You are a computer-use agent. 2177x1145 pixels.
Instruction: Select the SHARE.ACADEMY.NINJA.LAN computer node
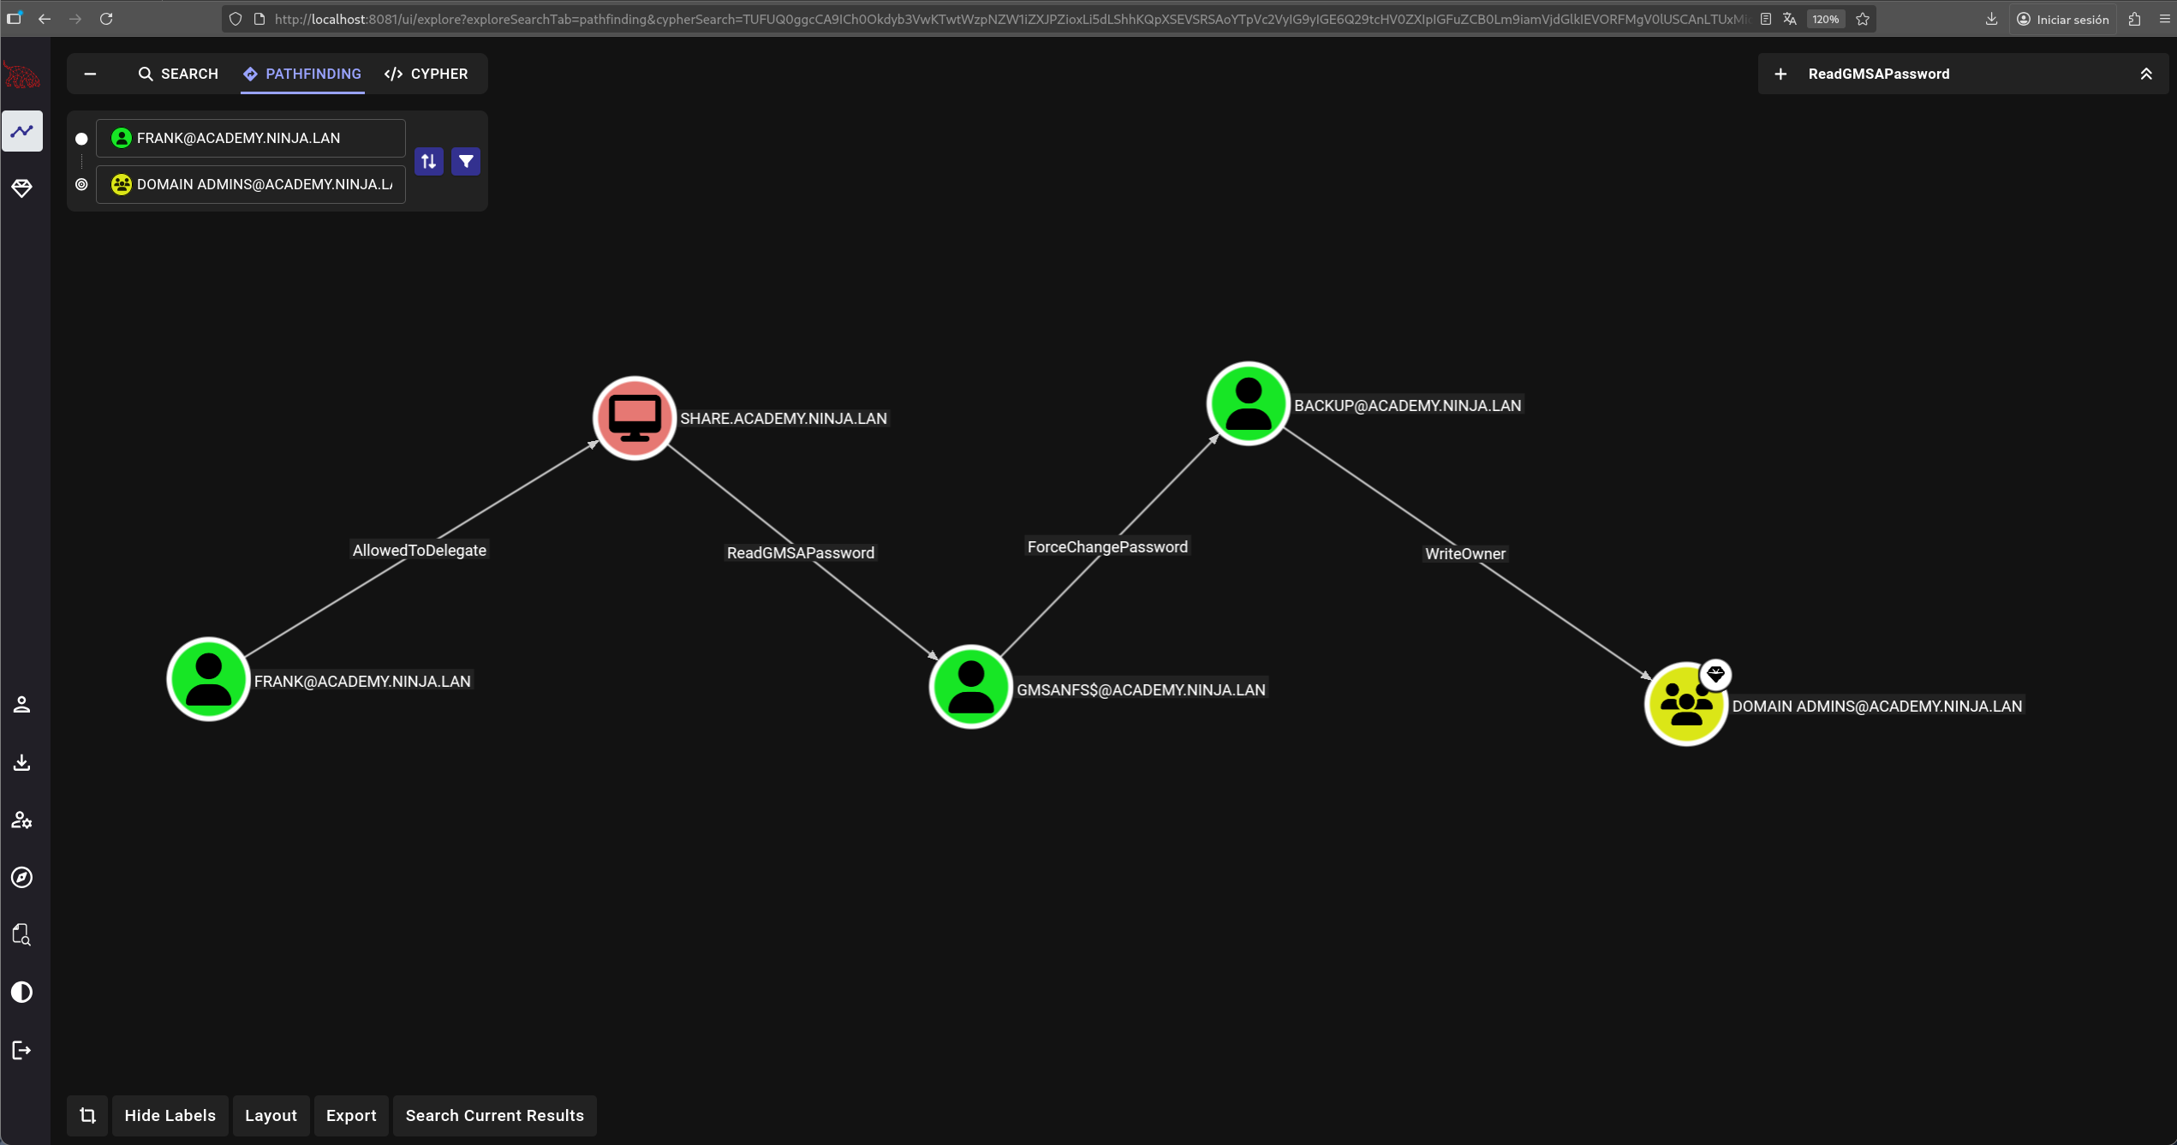(635, 418)
